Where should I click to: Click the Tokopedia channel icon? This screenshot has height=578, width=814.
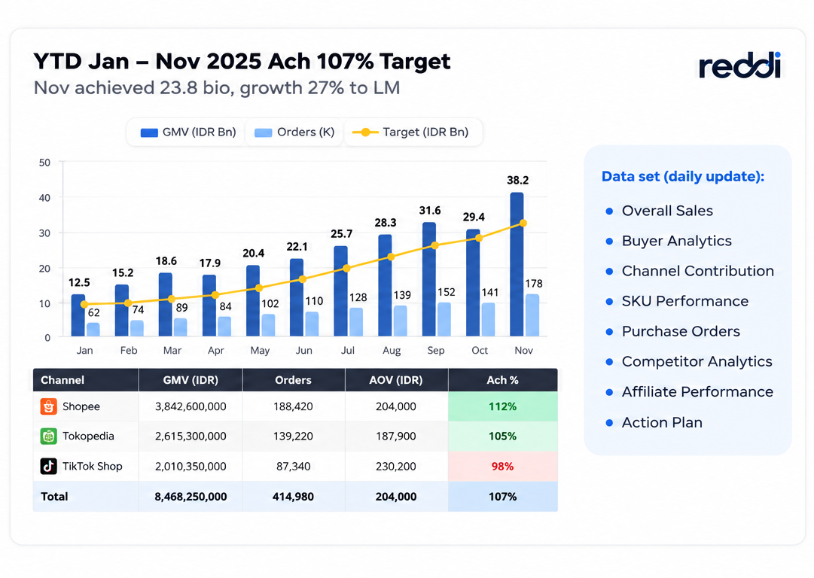(x=49, y=436)
